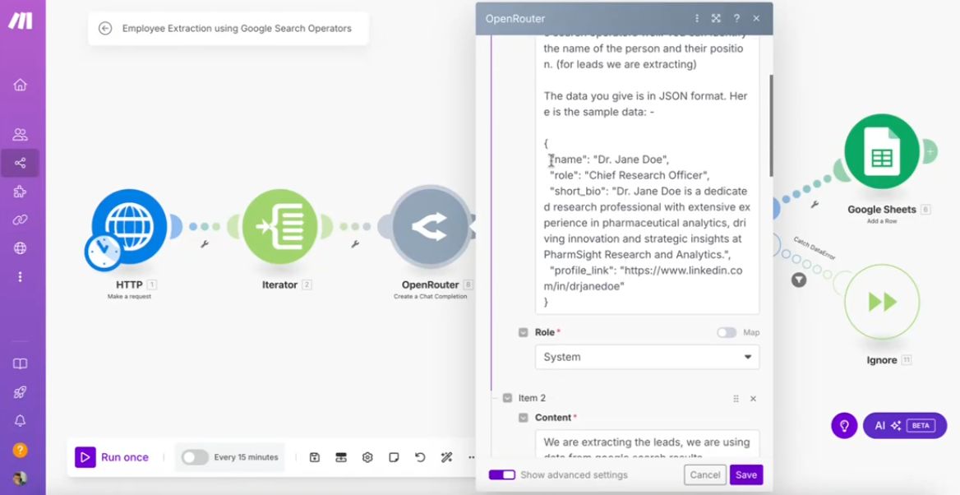The height and width of the screenshot is (495, 960).
Task: Click the Cancel button
Action: tap(704, 474)
